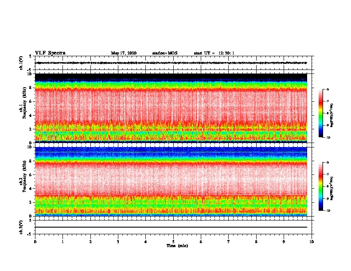Click the ch.1 color scale bar
The width and height of the screenshot is (351, 271).
(320, 113)
